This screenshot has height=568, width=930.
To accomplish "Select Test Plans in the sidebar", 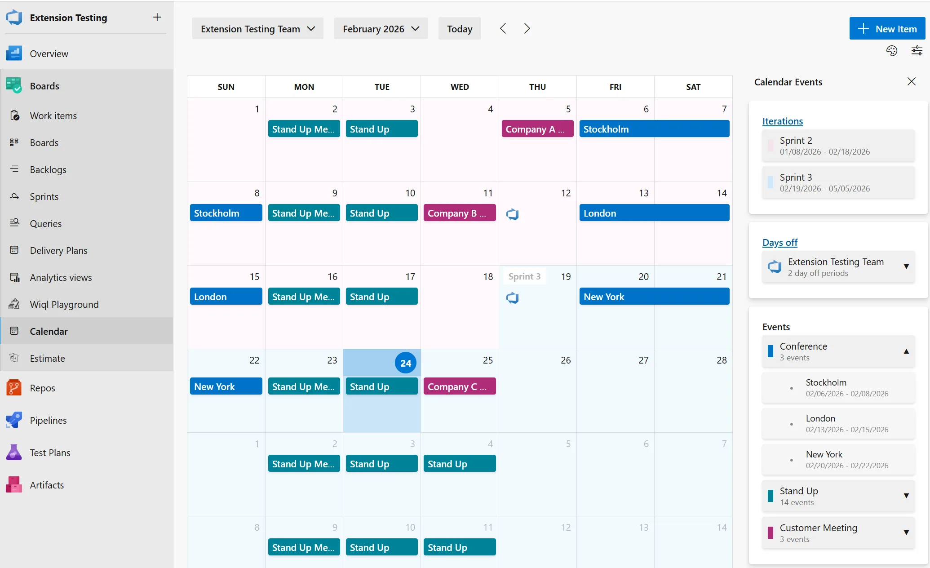I will [50, 453].
